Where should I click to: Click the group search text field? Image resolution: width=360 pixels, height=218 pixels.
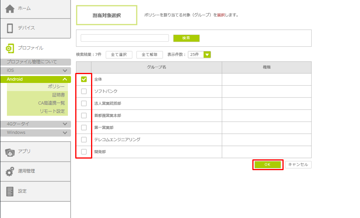pyautogui.click(x=125, y=38)
